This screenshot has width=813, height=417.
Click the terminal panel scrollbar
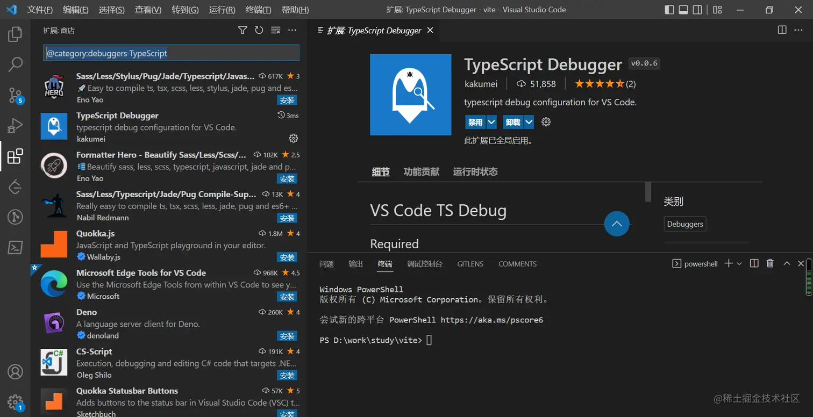pos(809,277)
